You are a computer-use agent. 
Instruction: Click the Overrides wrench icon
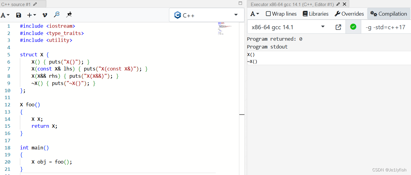point(337,14)
